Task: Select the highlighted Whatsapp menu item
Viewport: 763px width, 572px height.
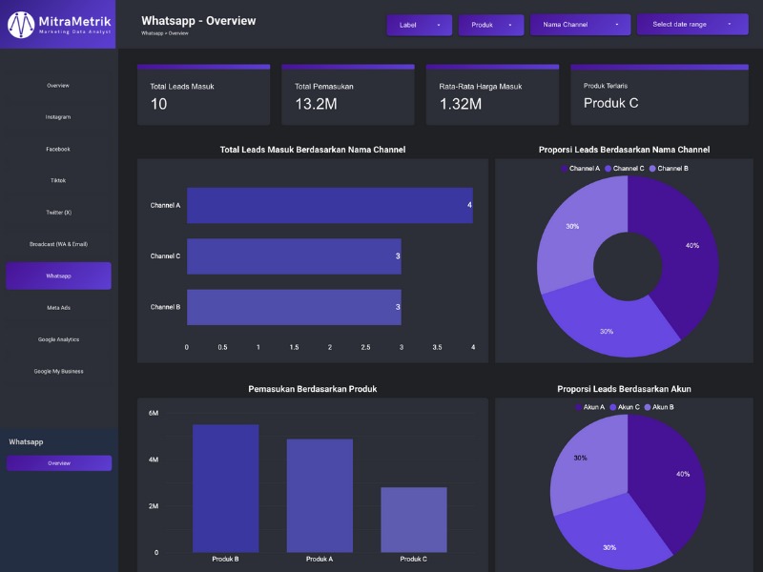Action: pos(58,276)
